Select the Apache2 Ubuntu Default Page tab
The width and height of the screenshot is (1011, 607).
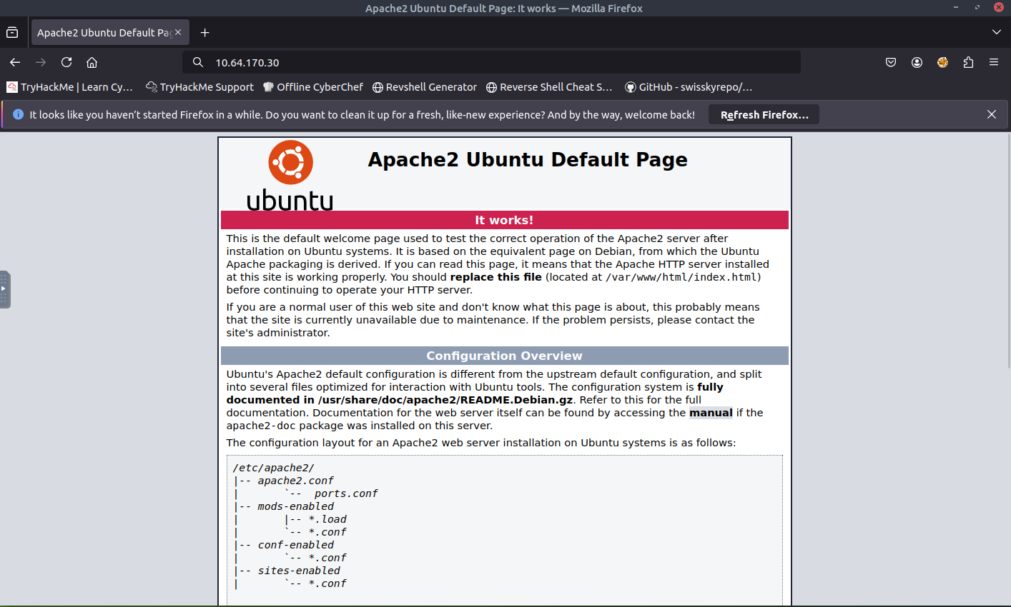pos(104,32)
